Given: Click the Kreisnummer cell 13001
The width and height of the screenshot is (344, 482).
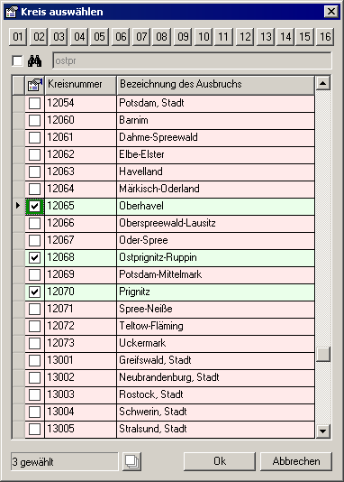Looking at the screenshot, I should click(81, 360).
